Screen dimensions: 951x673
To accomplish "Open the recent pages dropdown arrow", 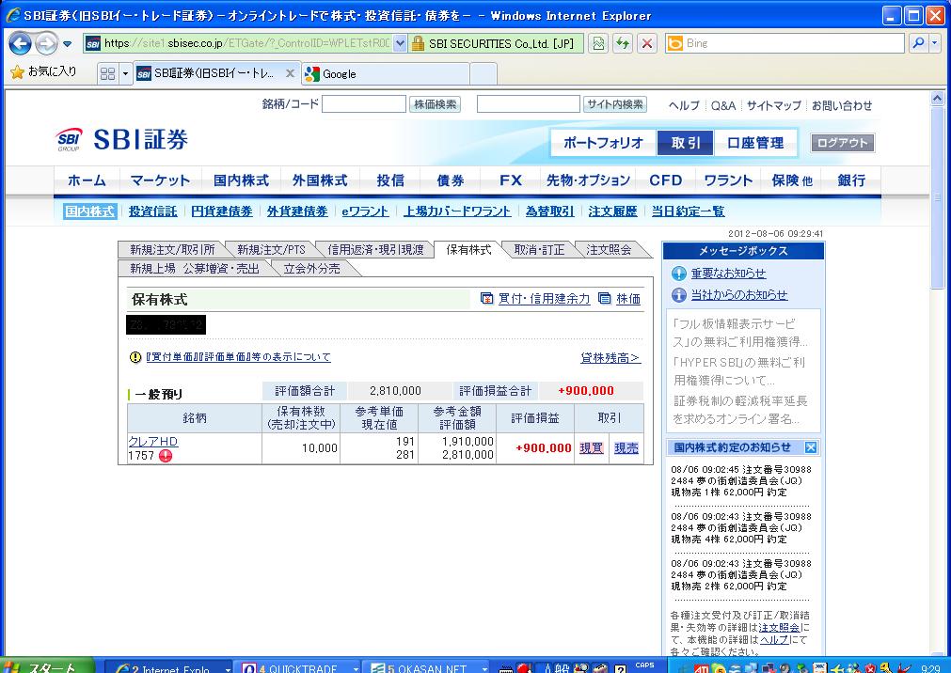I will coord(68,44).
